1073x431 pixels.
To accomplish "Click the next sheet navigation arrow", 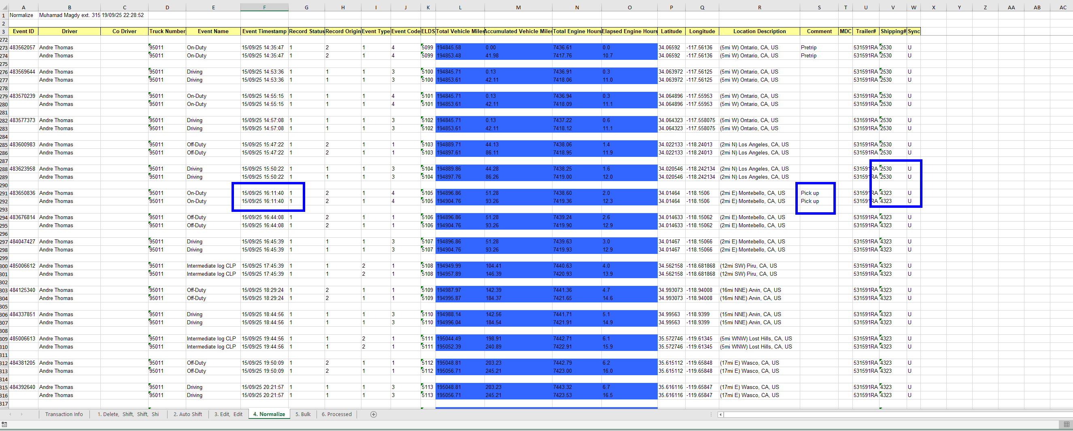I will coord(22,414).
